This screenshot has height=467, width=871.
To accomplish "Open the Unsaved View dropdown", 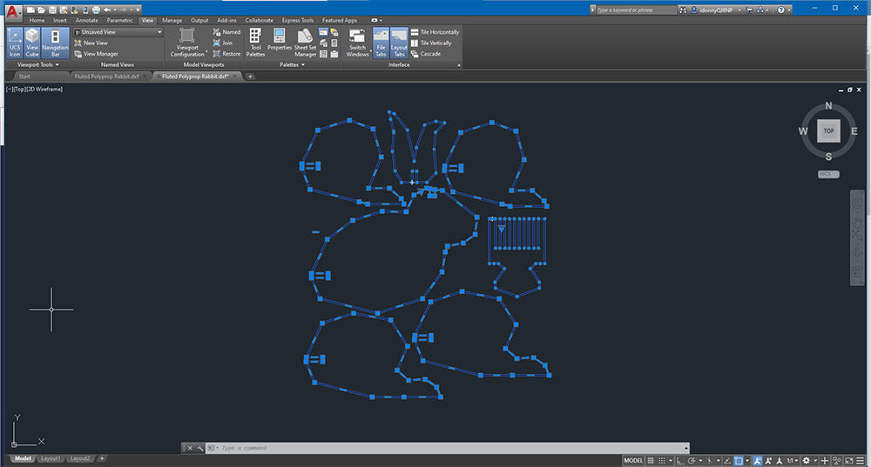I will (x=118, y=32).
